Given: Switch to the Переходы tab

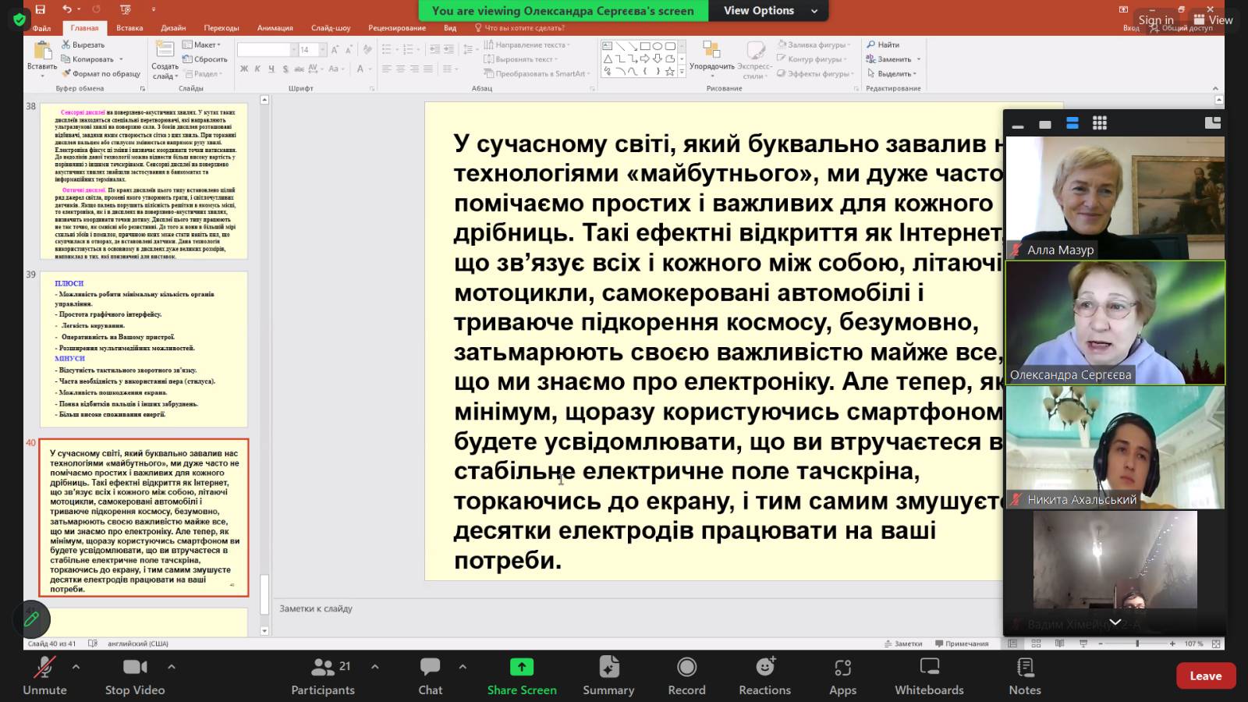Looking at the screenshot, I should pos(222,28).
